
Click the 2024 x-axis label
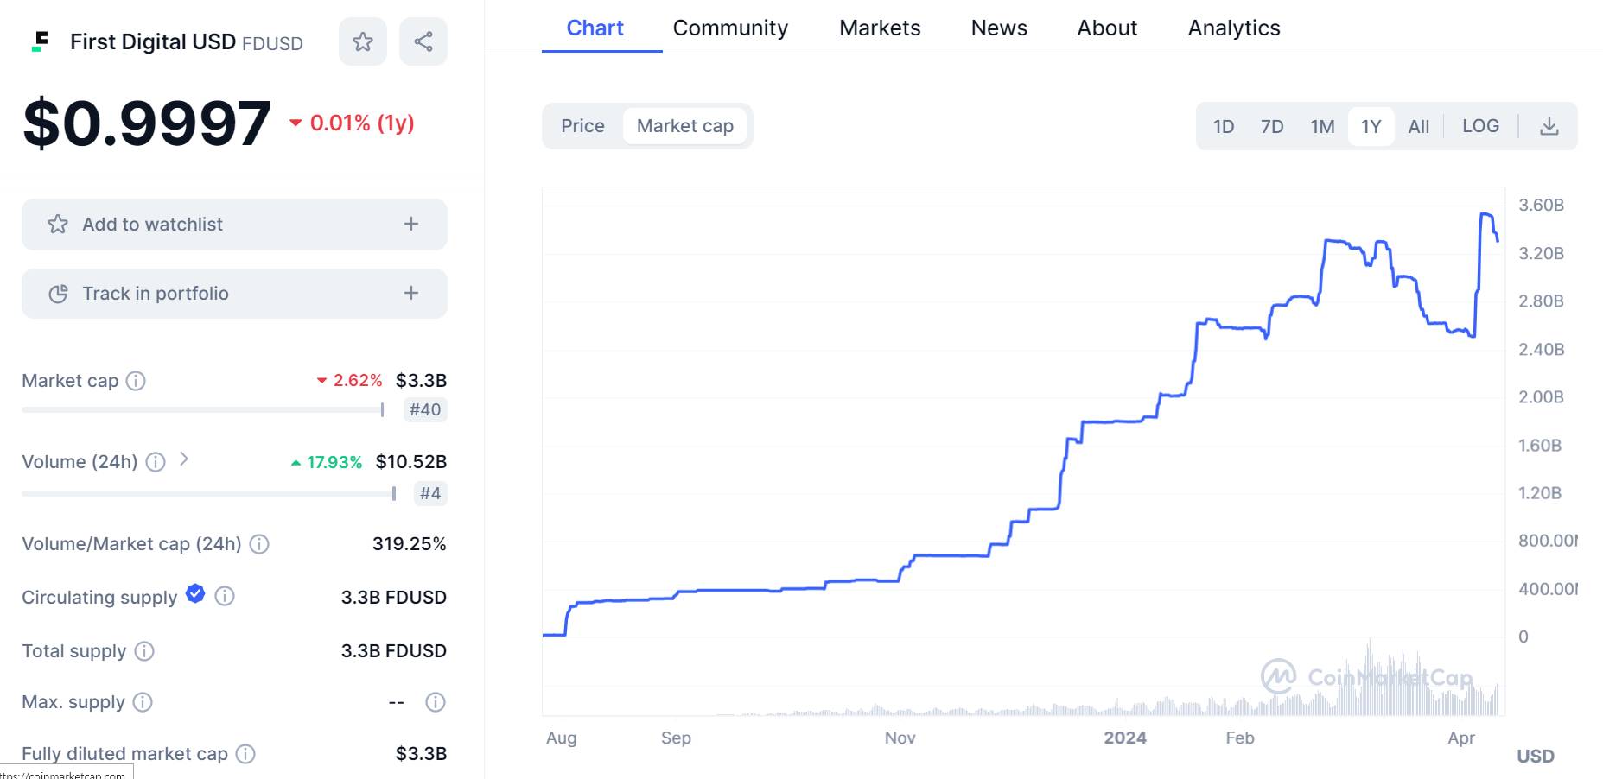tap(1125, 738)
